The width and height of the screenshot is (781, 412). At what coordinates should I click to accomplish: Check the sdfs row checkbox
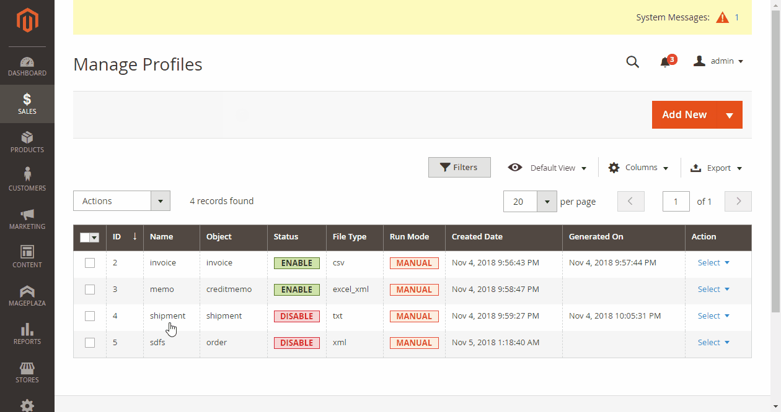[89, 342]
